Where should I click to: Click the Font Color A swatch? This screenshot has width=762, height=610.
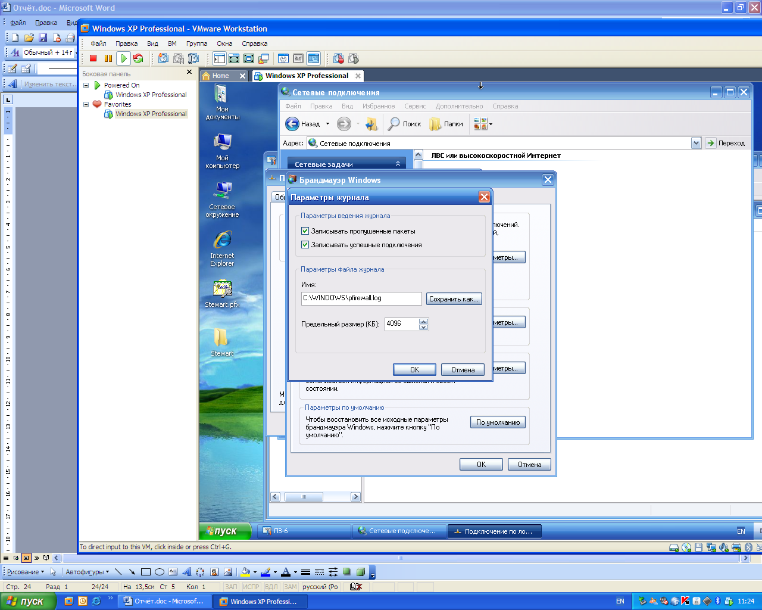pos(286,572)
